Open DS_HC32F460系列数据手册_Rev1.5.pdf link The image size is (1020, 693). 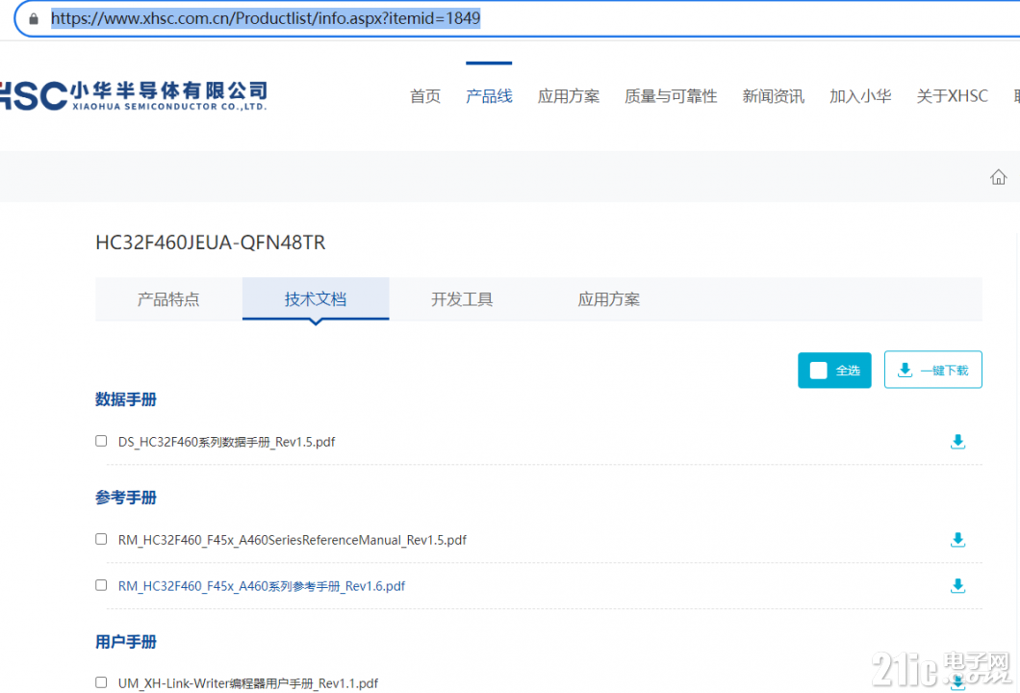tap(226, 443)
